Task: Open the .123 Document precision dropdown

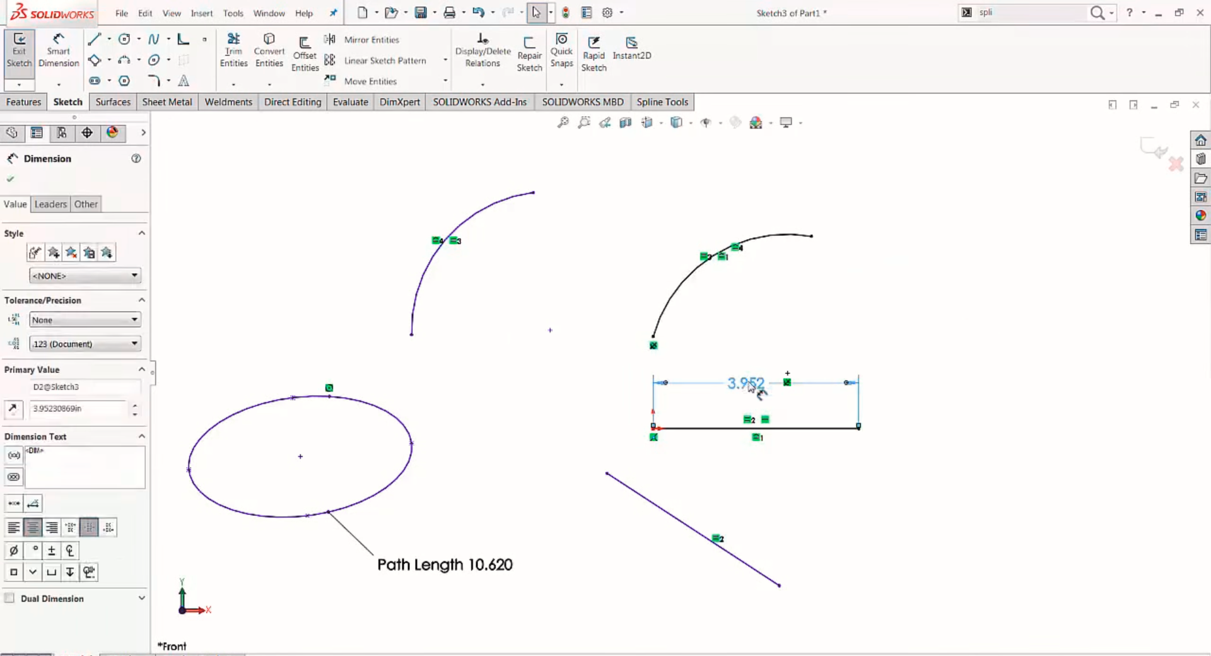Action: coord(85,344)
